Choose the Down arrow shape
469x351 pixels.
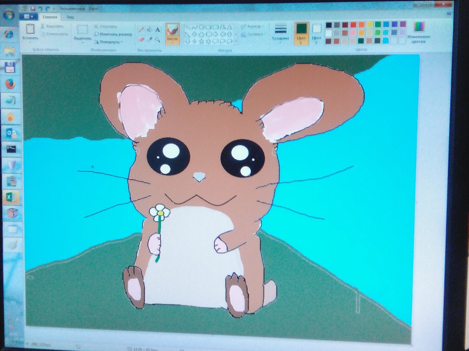point(188,41)
